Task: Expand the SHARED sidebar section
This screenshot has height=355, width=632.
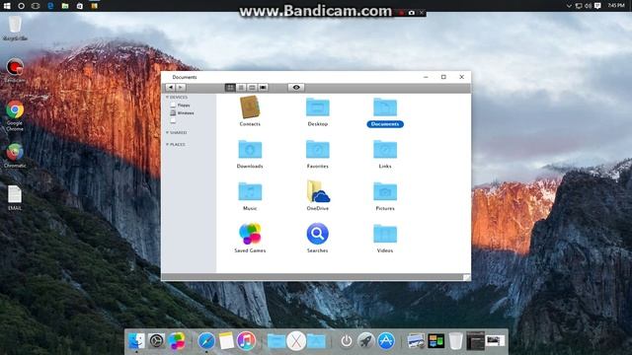Action: [167, 132]
